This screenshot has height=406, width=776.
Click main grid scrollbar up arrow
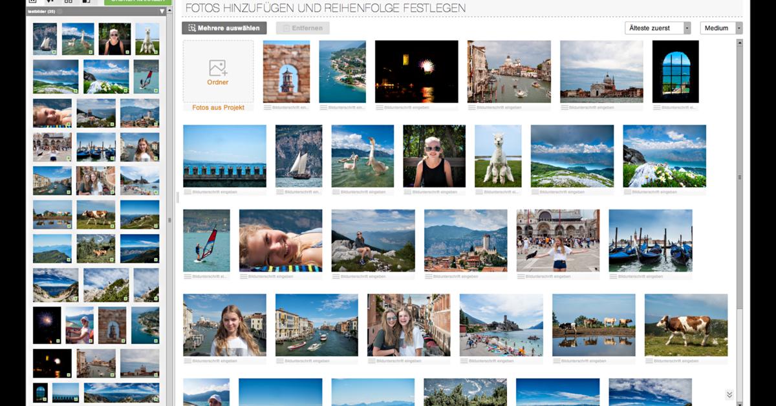[x=739, y=43]
